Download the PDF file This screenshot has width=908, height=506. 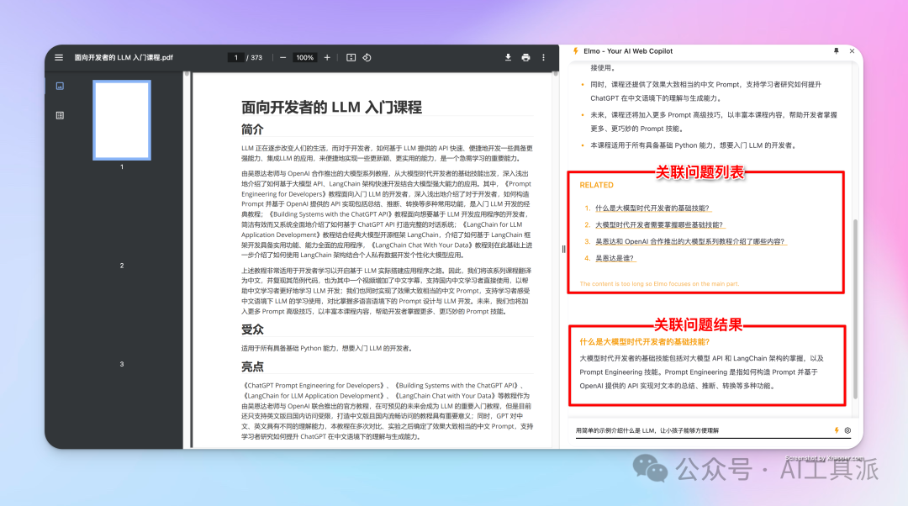(x=508, y=57)
